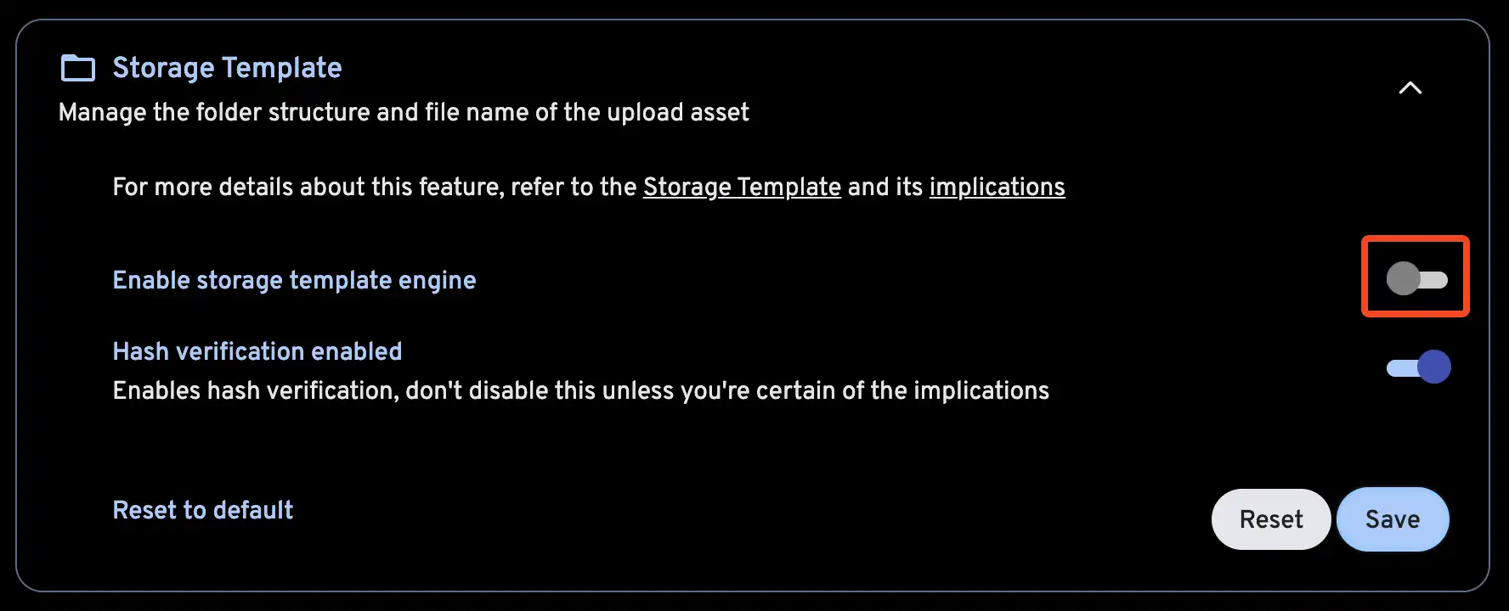Turn off the Hash verification switch
Image resolution: width=1509 pixels, height=611 pixels.
point(1418,367)
